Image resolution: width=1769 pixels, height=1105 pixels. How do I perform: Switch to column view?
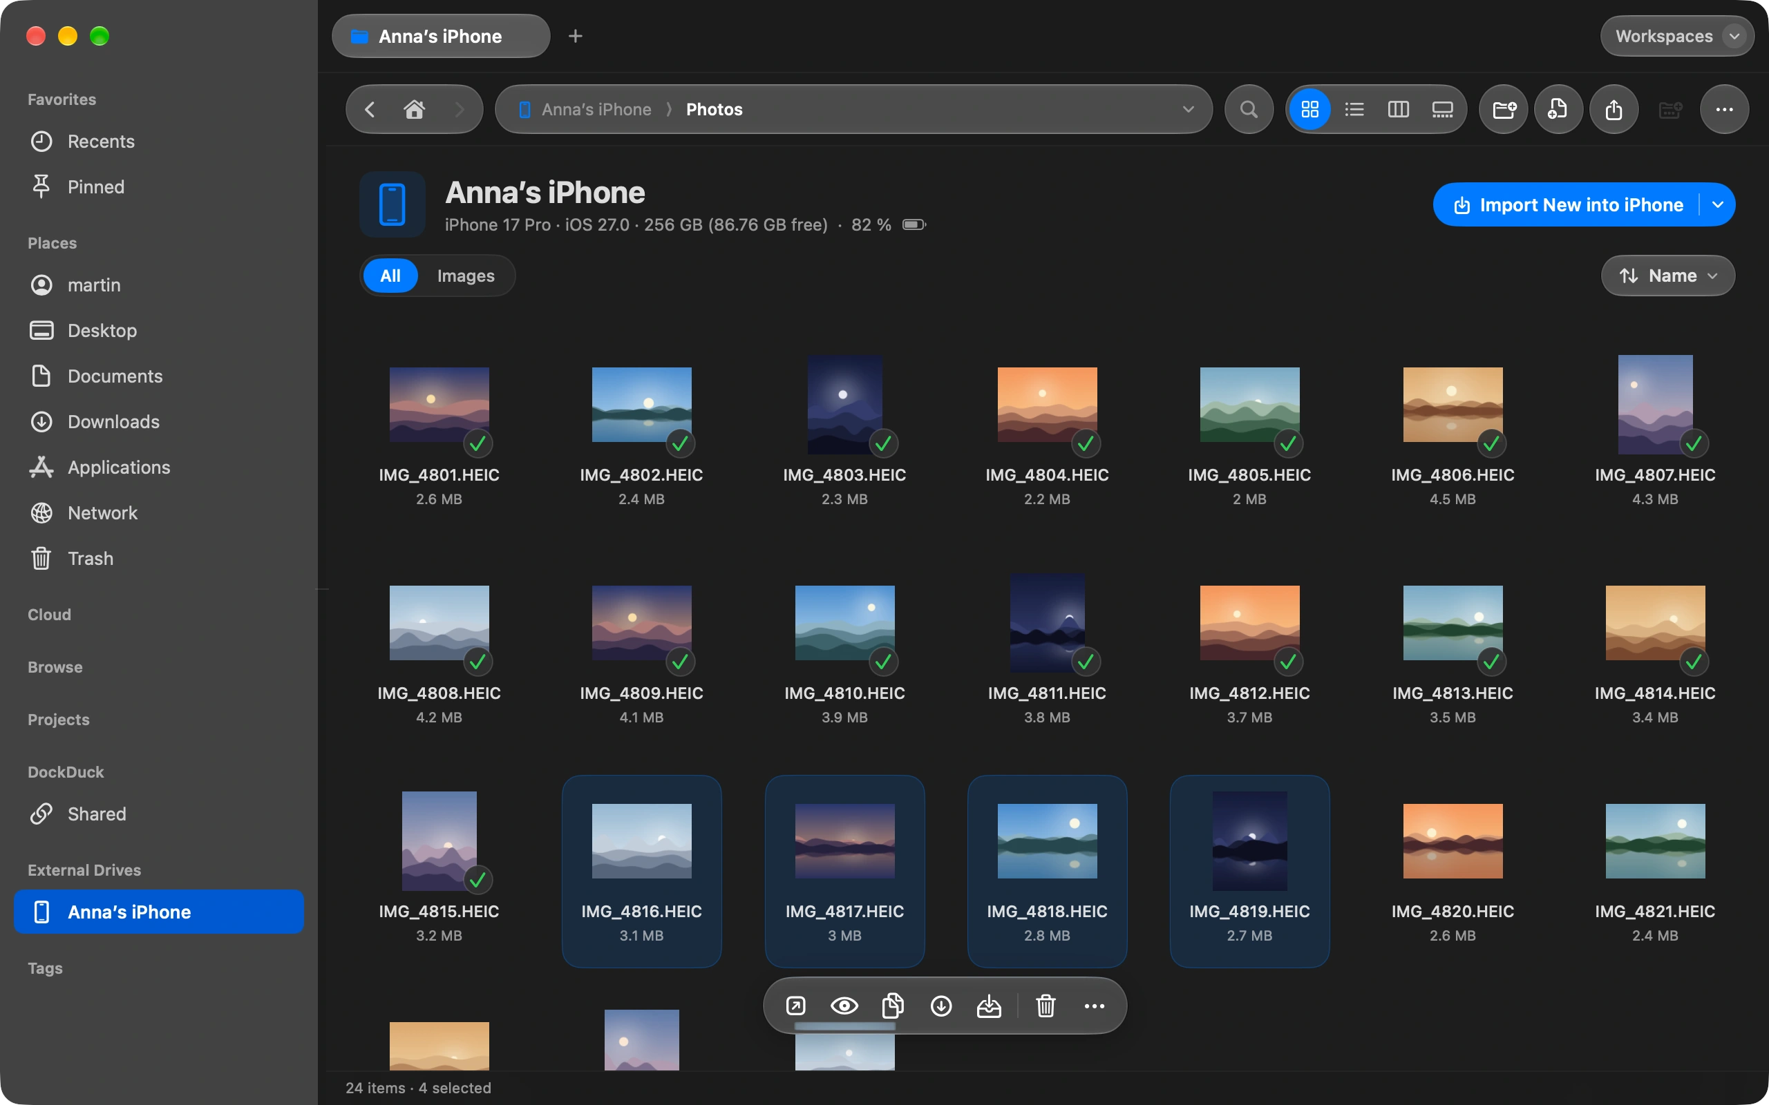click(x=1398, y=110)
